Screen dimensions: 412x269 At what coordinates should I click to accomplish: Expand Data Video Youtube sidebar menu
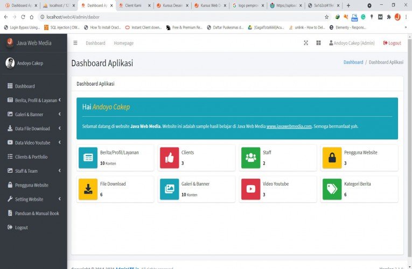(33, 143)
